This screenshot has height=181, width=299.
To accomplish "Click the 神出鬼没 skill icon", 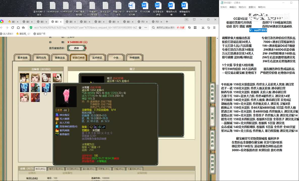I will 57,115.
